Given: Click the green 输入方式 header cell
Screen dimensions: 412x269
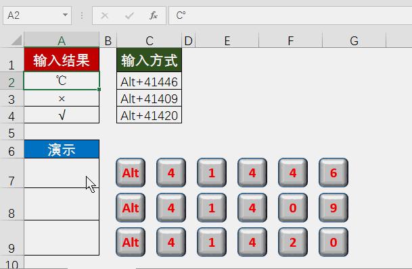Looking at the screenshot, I should [150, 60].
